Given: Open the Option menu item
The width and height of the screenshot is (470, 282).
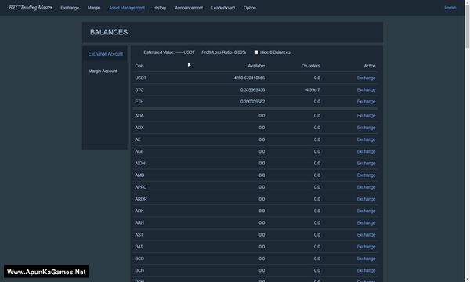Looking at the screenshot, I should [250, 8].
